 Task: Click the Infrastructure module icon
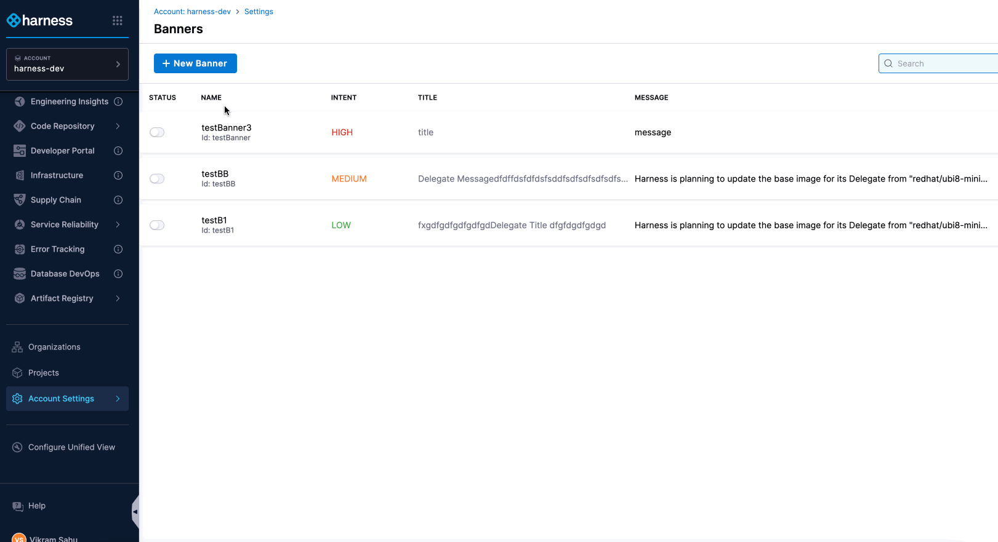[20, 175]
